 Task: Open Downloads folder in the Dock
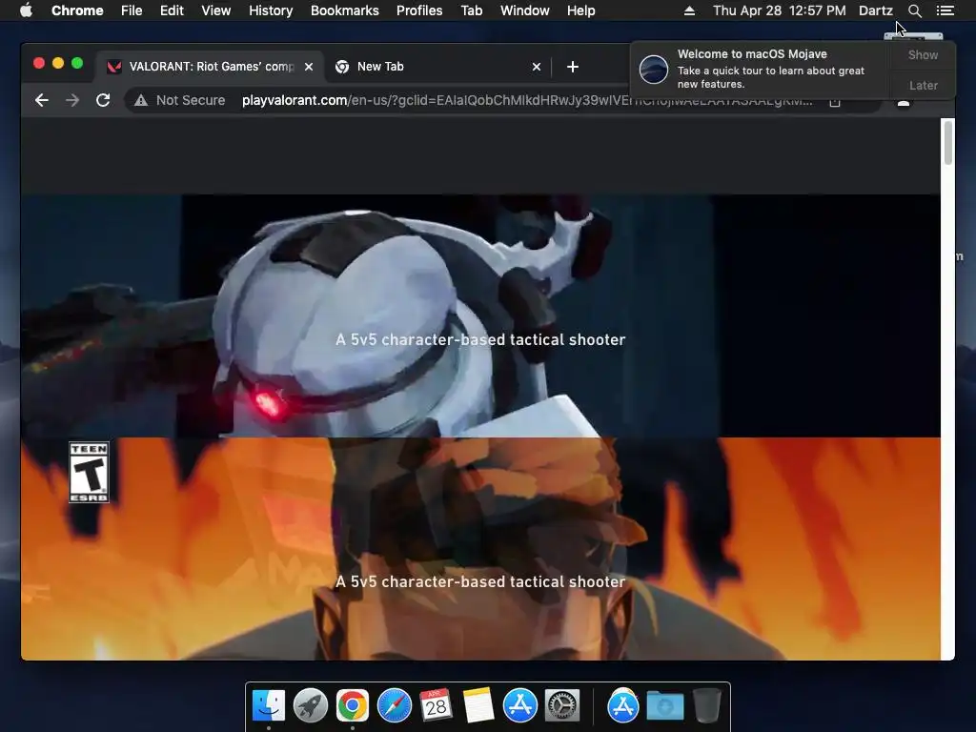tap(664, 706)
